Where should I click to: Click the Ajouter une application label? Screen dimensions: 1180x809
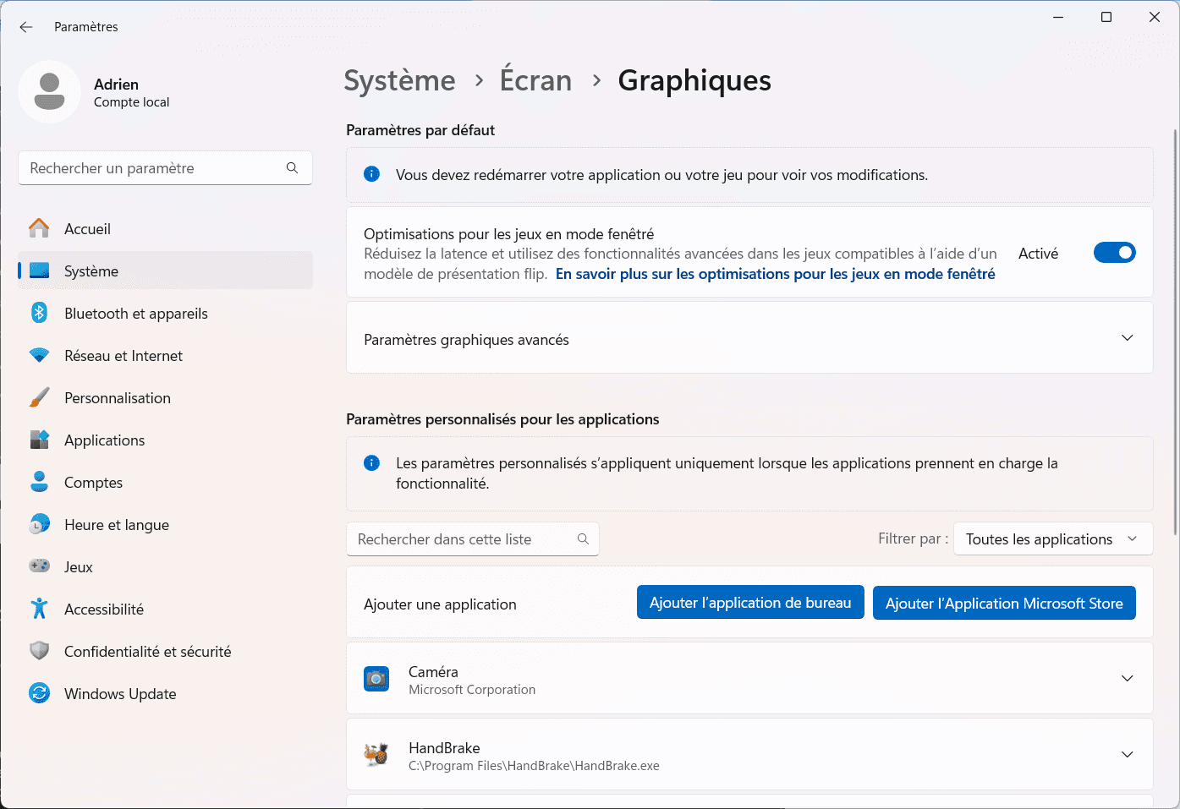pyautogui.click(x=440, y=604)
